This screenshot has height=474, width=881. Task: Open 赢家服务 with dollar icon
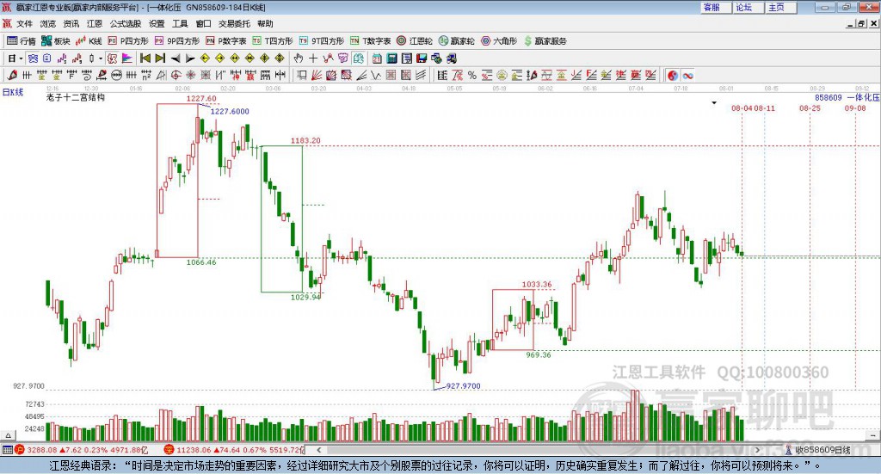click(545, 41)
